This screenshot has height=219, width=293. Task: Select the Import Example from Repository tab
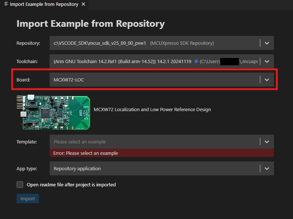point(44,4)
